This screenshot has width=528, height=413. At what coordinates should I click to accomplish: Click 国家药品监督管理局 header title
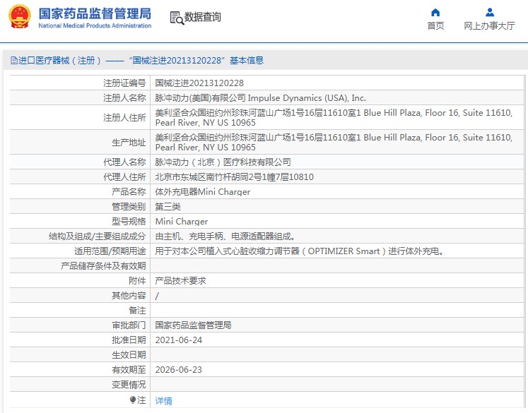pos(95,14)
